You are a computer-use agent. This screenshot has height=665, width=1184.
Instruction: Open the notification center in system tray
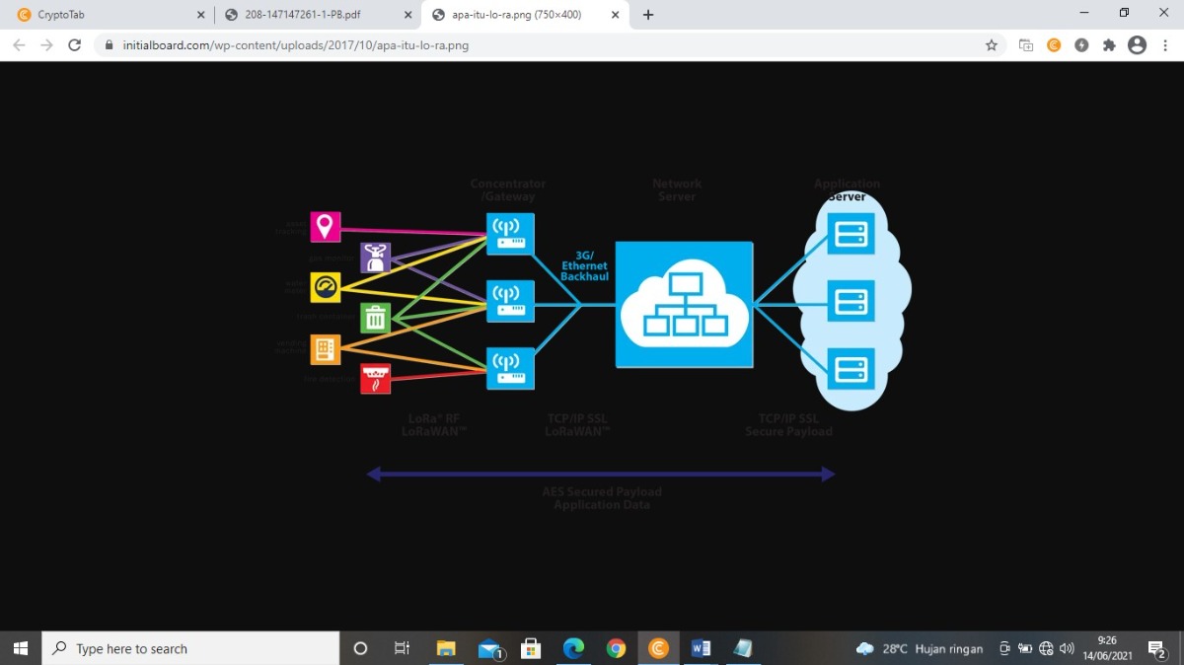[1157, 648]
